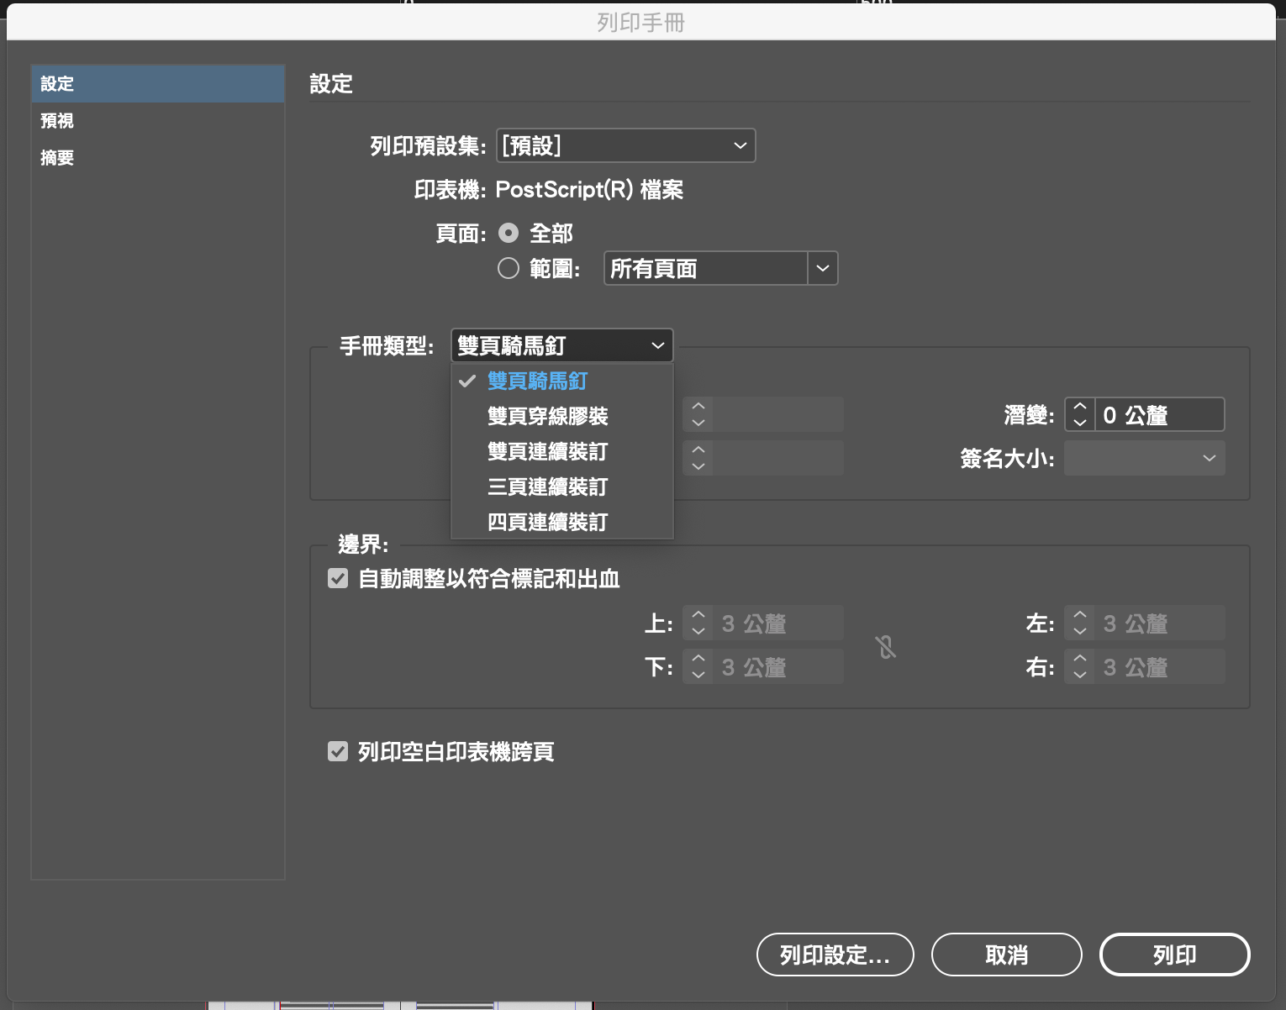This screenshot has height=1010, width=1286.
Task: Toggle 列印空白印表機跨頁 checkbox
Action: [338, 751]
